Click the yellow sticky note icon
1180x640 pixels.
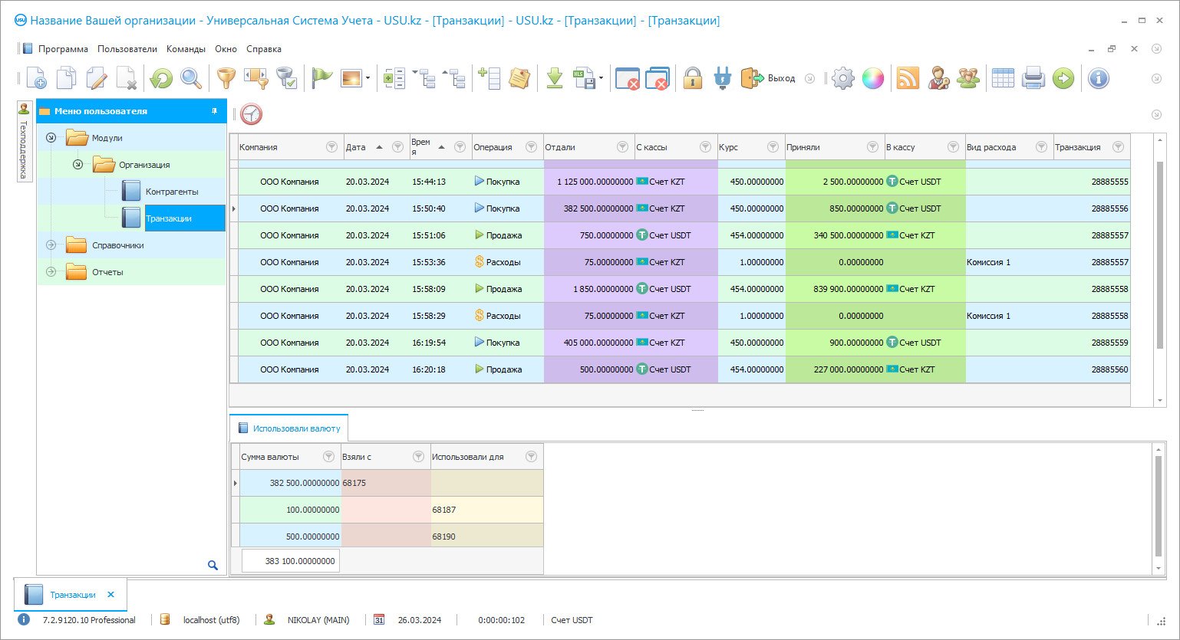coord(519,78)
